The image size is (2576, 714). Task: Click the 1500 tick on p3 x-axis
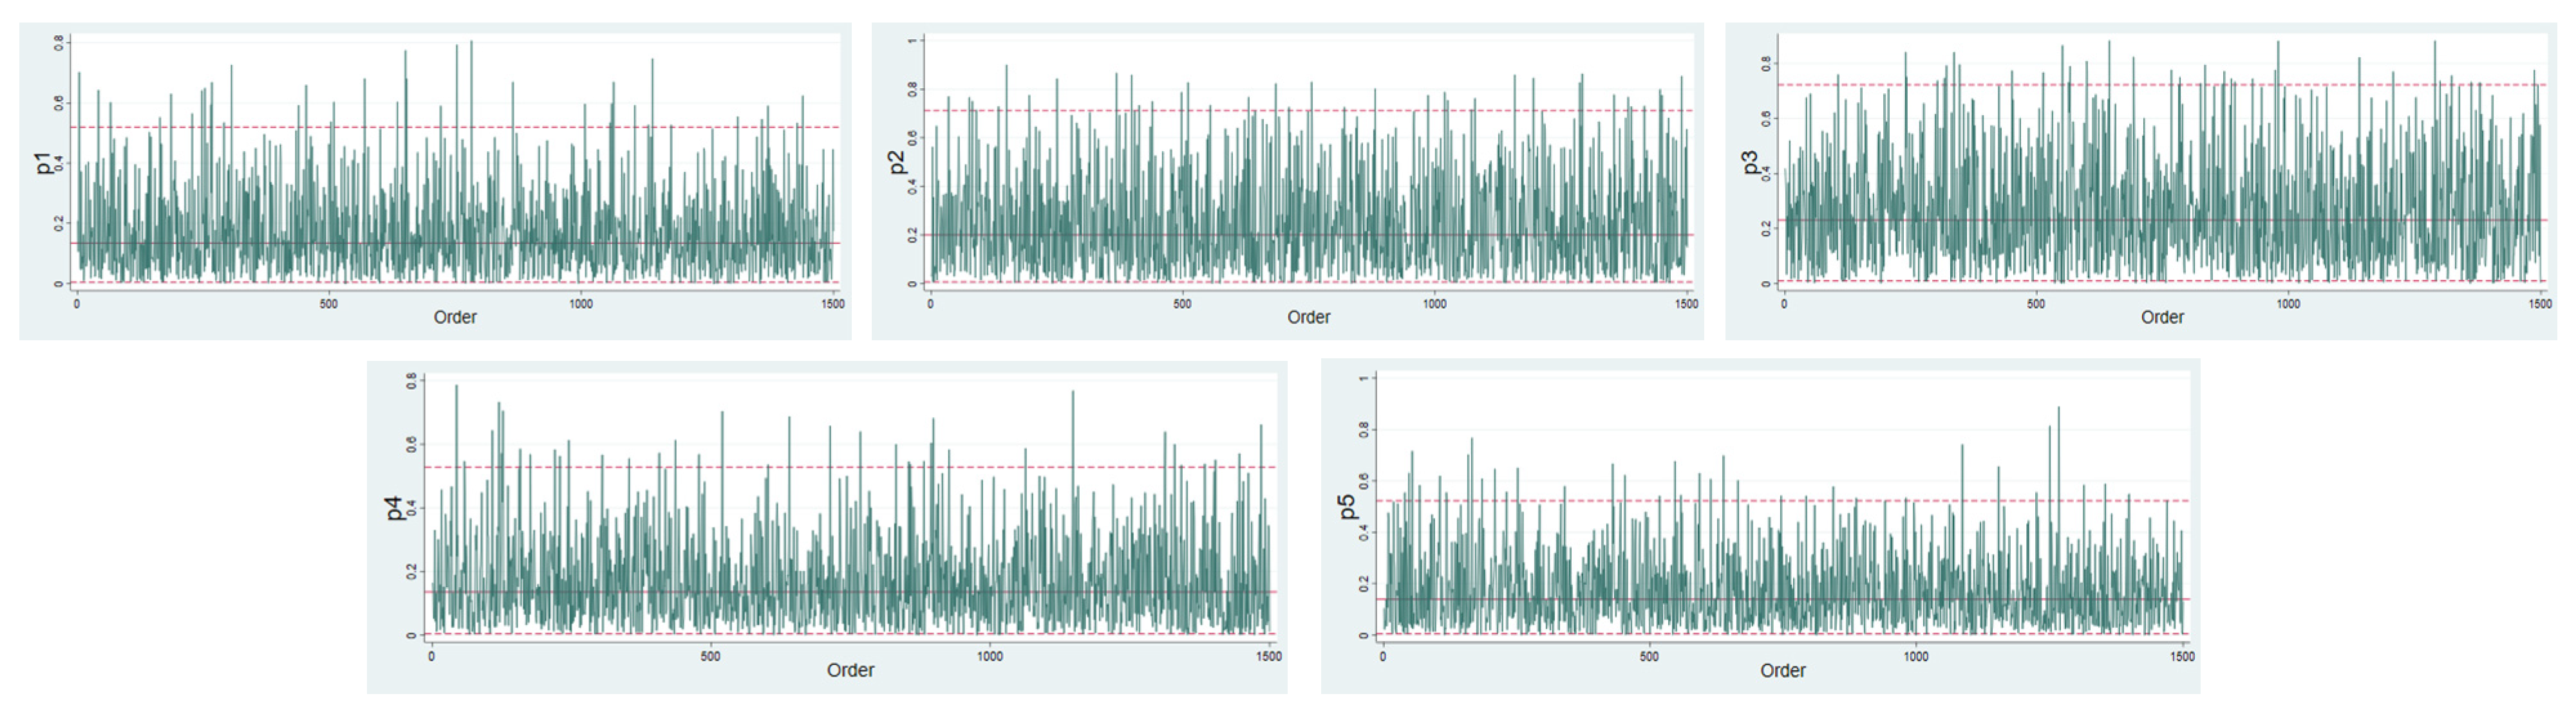2540,304
